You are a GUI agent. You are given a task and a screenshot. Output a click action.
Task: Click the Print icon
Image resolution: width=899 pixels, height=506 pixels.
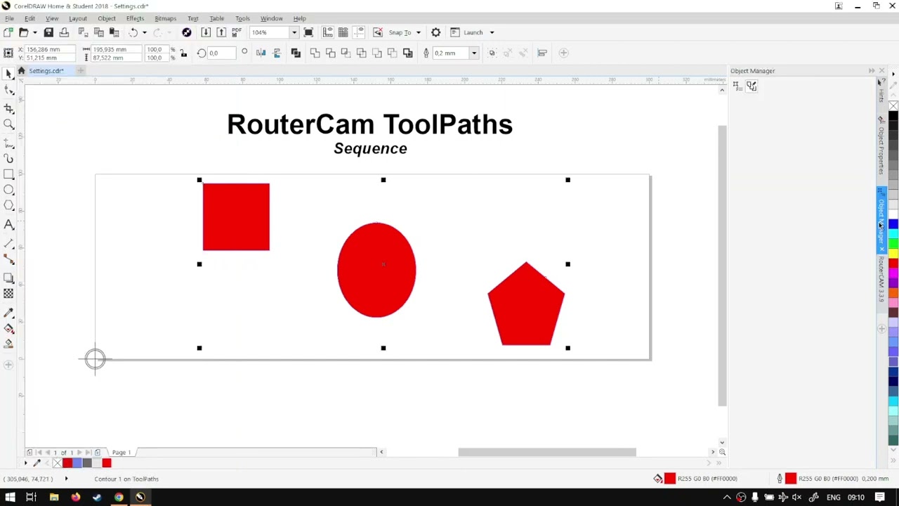pos(64,32)
